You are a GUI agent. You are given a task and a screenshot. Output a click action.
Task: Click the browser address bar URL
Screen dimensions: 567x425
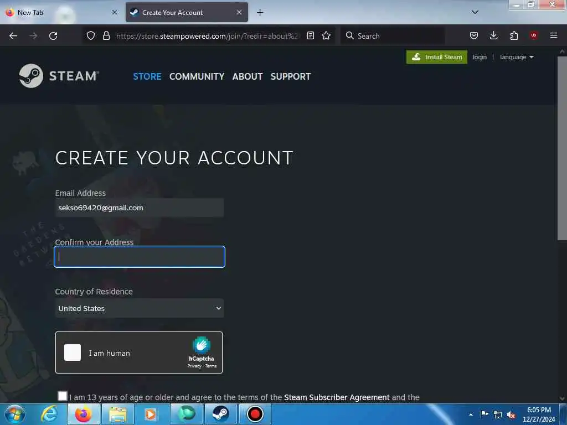point(207,36)
